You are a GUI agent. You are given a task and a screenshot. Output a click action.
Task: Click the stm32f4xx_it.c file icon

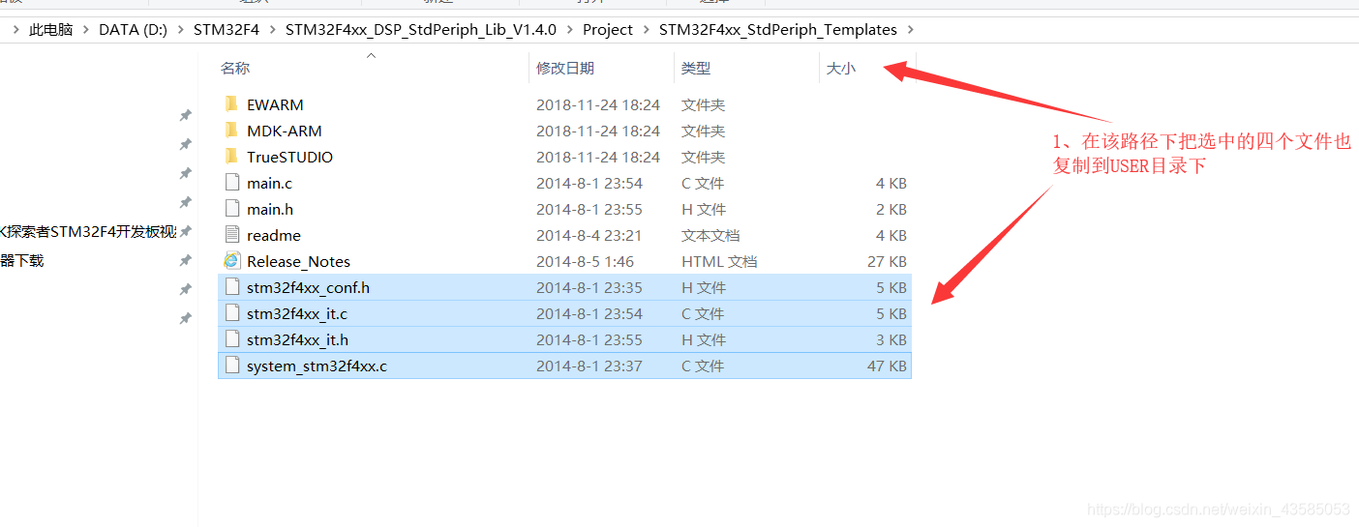pyautogui.click(x=231, y=313)
